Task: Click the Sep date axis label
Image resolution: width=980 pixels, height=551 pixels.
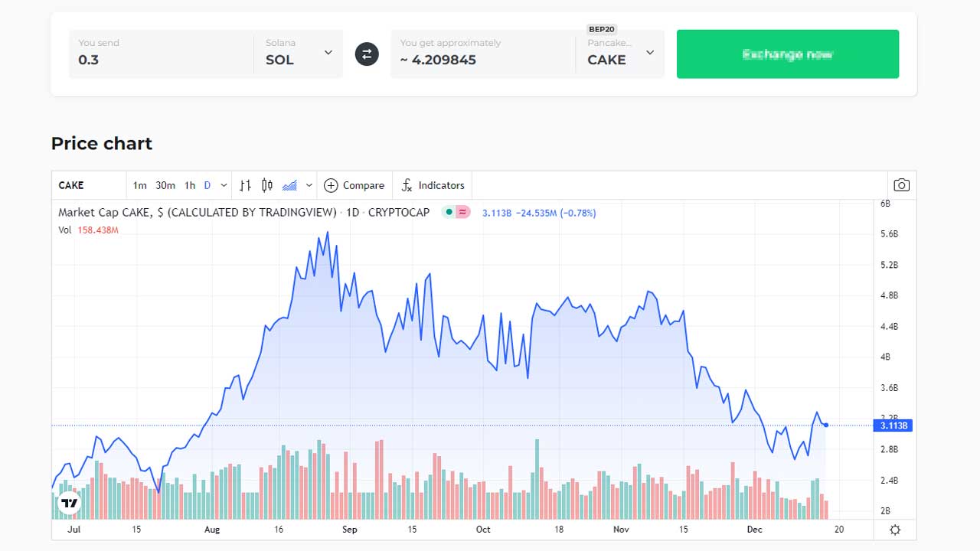Action: (350, 530)
